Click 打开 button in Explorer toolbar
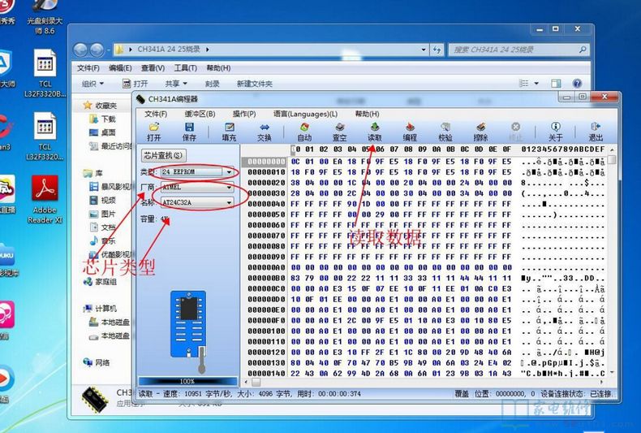 click(x=136, y=84)
